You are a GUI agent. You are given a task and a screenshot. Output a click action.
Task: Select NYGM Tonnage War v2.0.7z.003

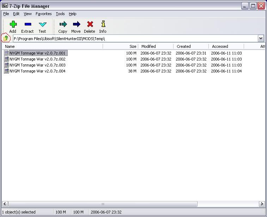(37, 65)
